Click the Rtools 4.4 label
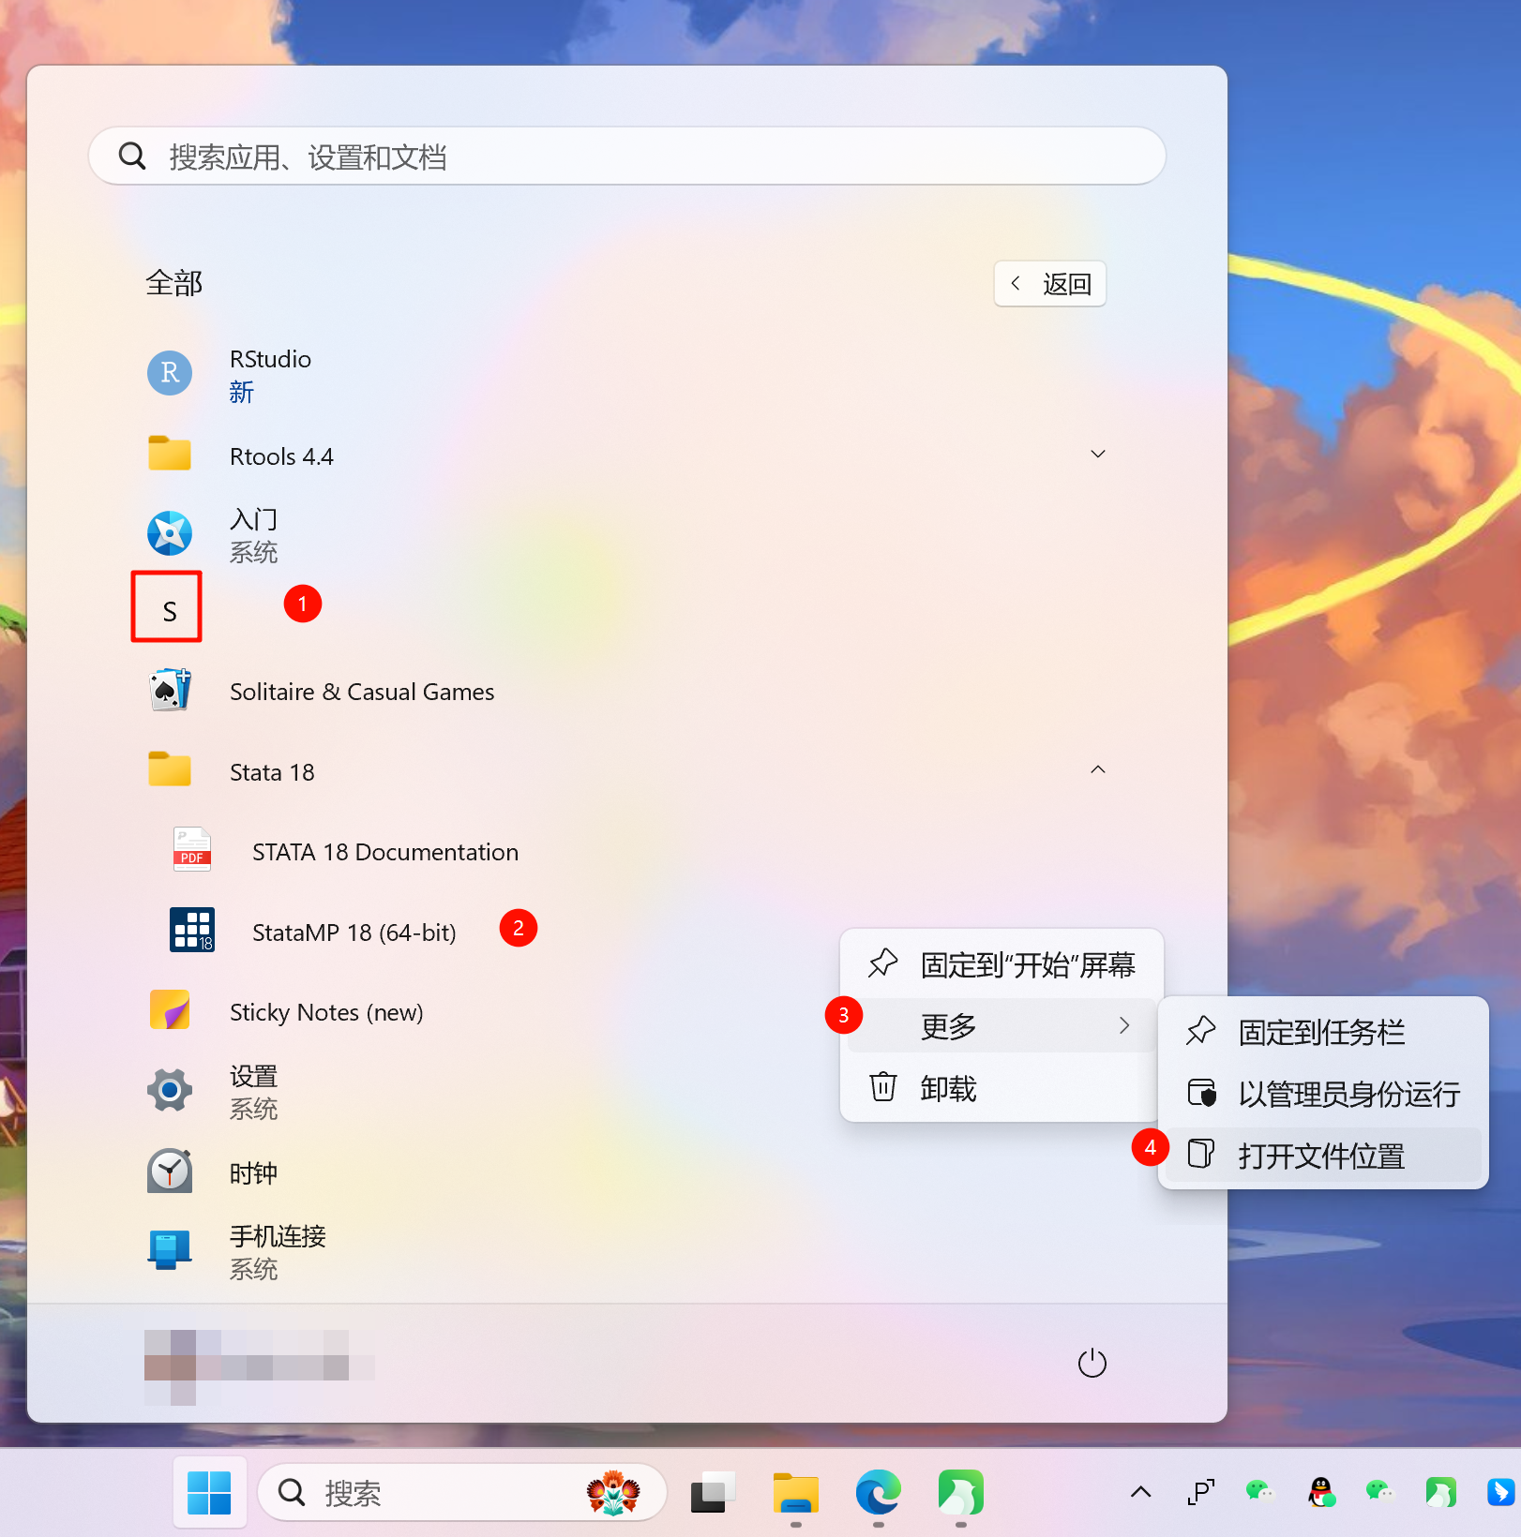The width and height of the screenshot is (1521, 1537). pyautogui.click(x=281, y=456)
